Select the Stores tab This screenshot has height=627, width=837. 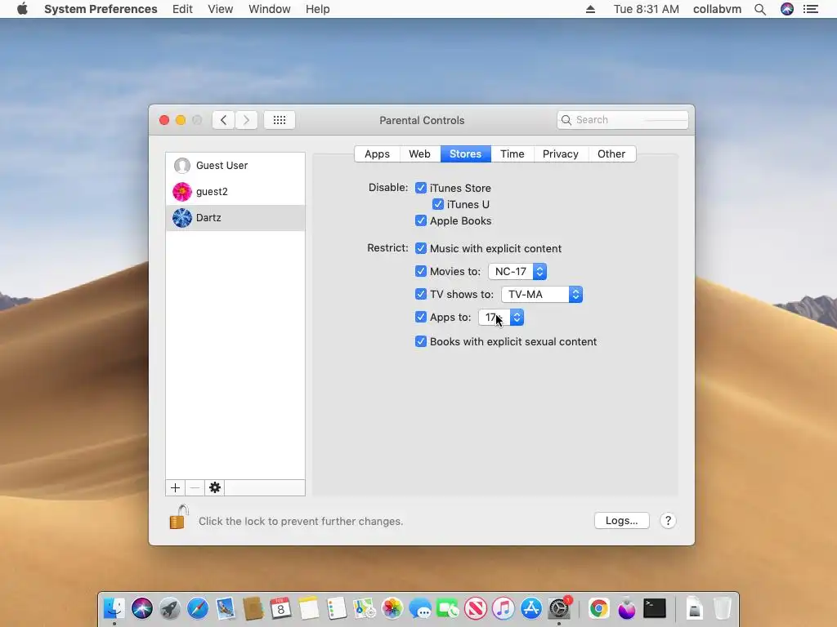coord(465,154)
